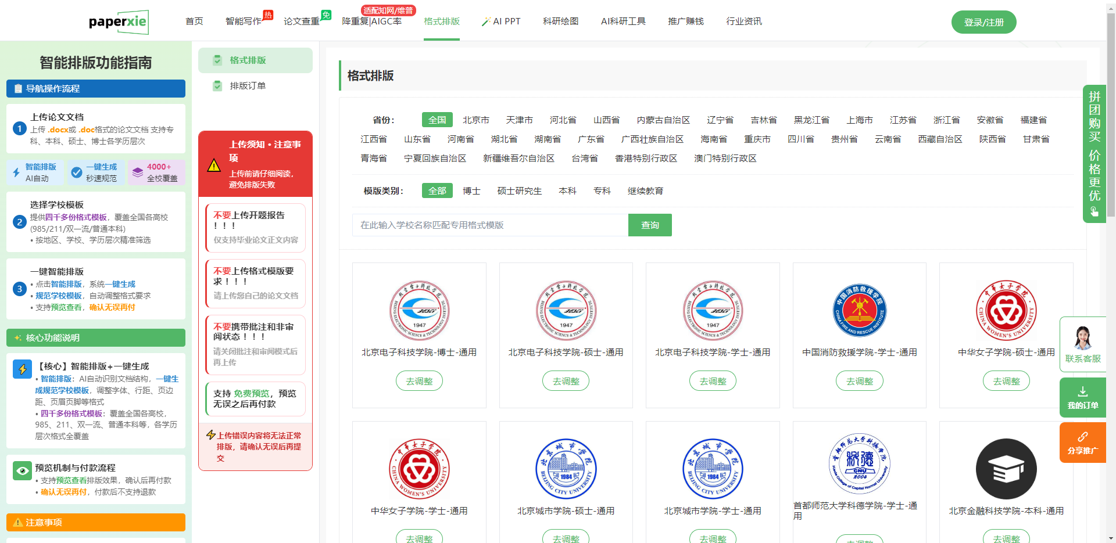This screenshot has width=1116, height=543.
Task: Select the 格式排版 top nav tab
Action: pos(442,21)
